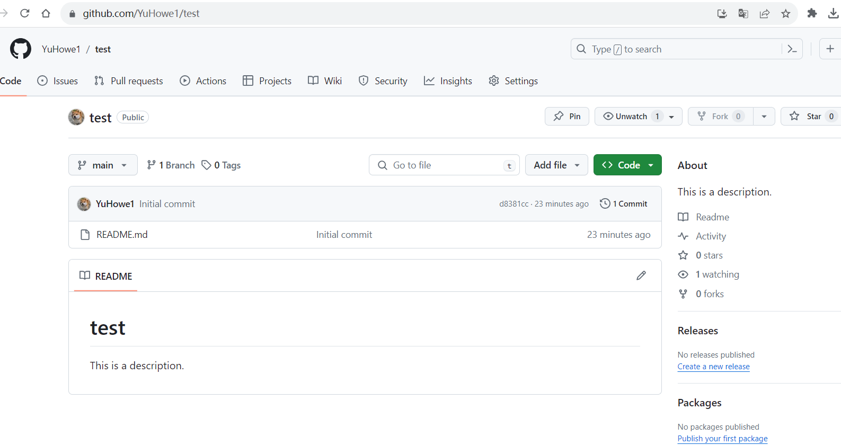Bookmark this page star icon
This screenshot has width=841, height=445.
pos(785,14)
